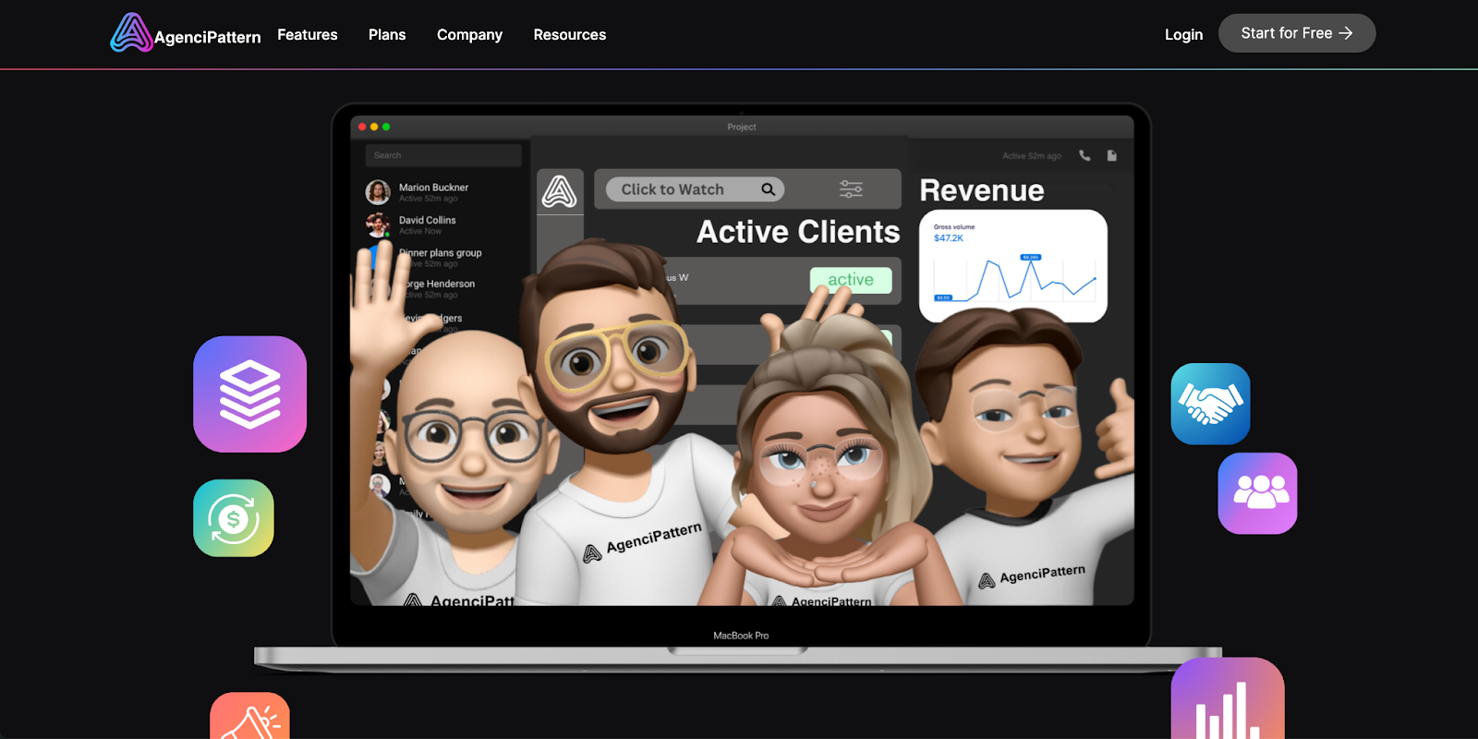The image size is (1478, 739).
Task: Open the Features menu
Action: point(308,35)
